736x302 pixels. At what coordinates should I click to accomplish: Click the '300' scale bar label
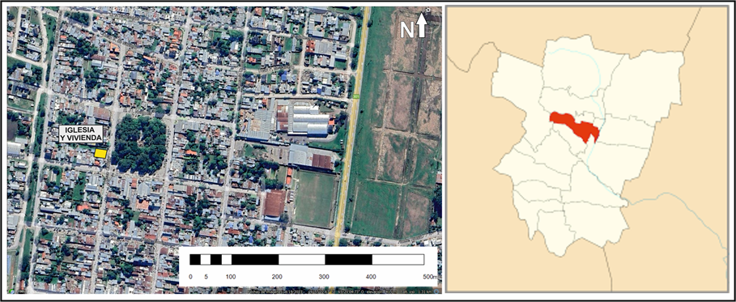click(325, 277)
